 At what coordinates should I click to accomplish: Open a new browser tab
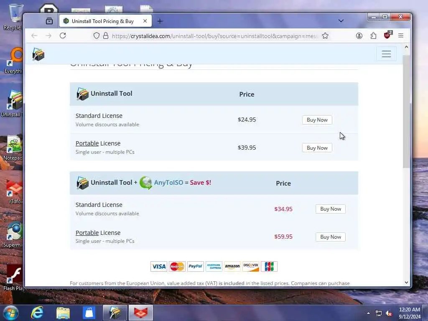pos(160,21)
